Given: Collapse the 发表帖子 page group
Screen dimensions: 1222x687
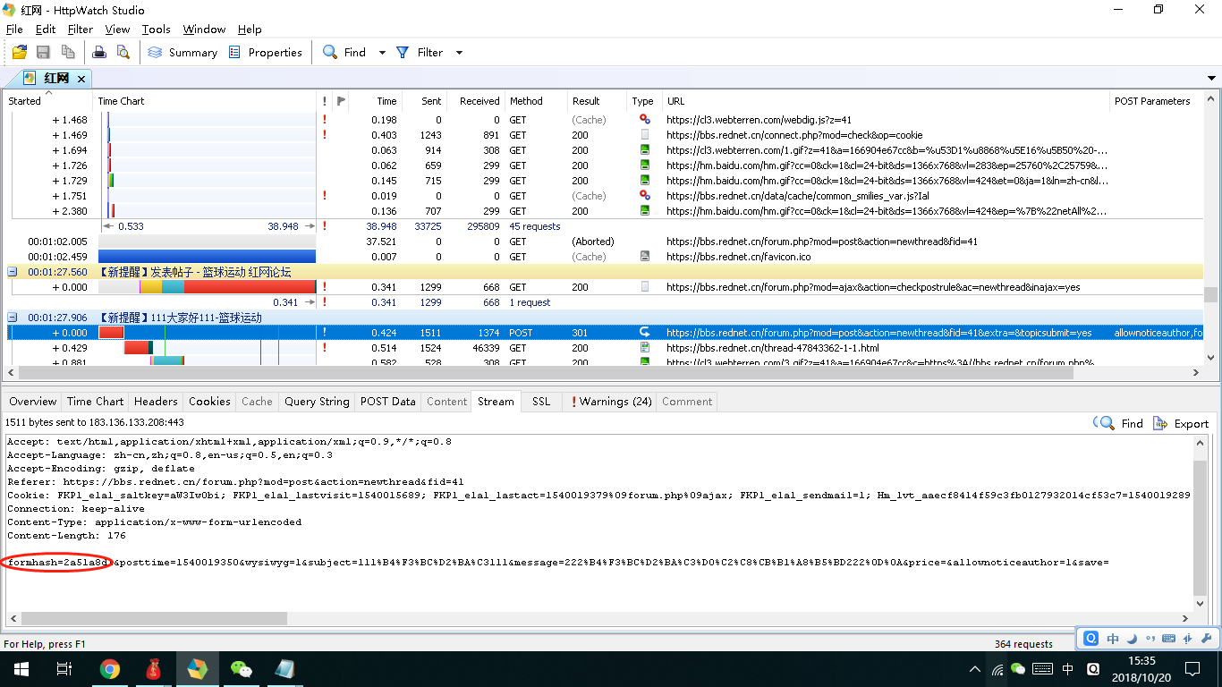Looking at the screenshot, I should pos(13,272).
